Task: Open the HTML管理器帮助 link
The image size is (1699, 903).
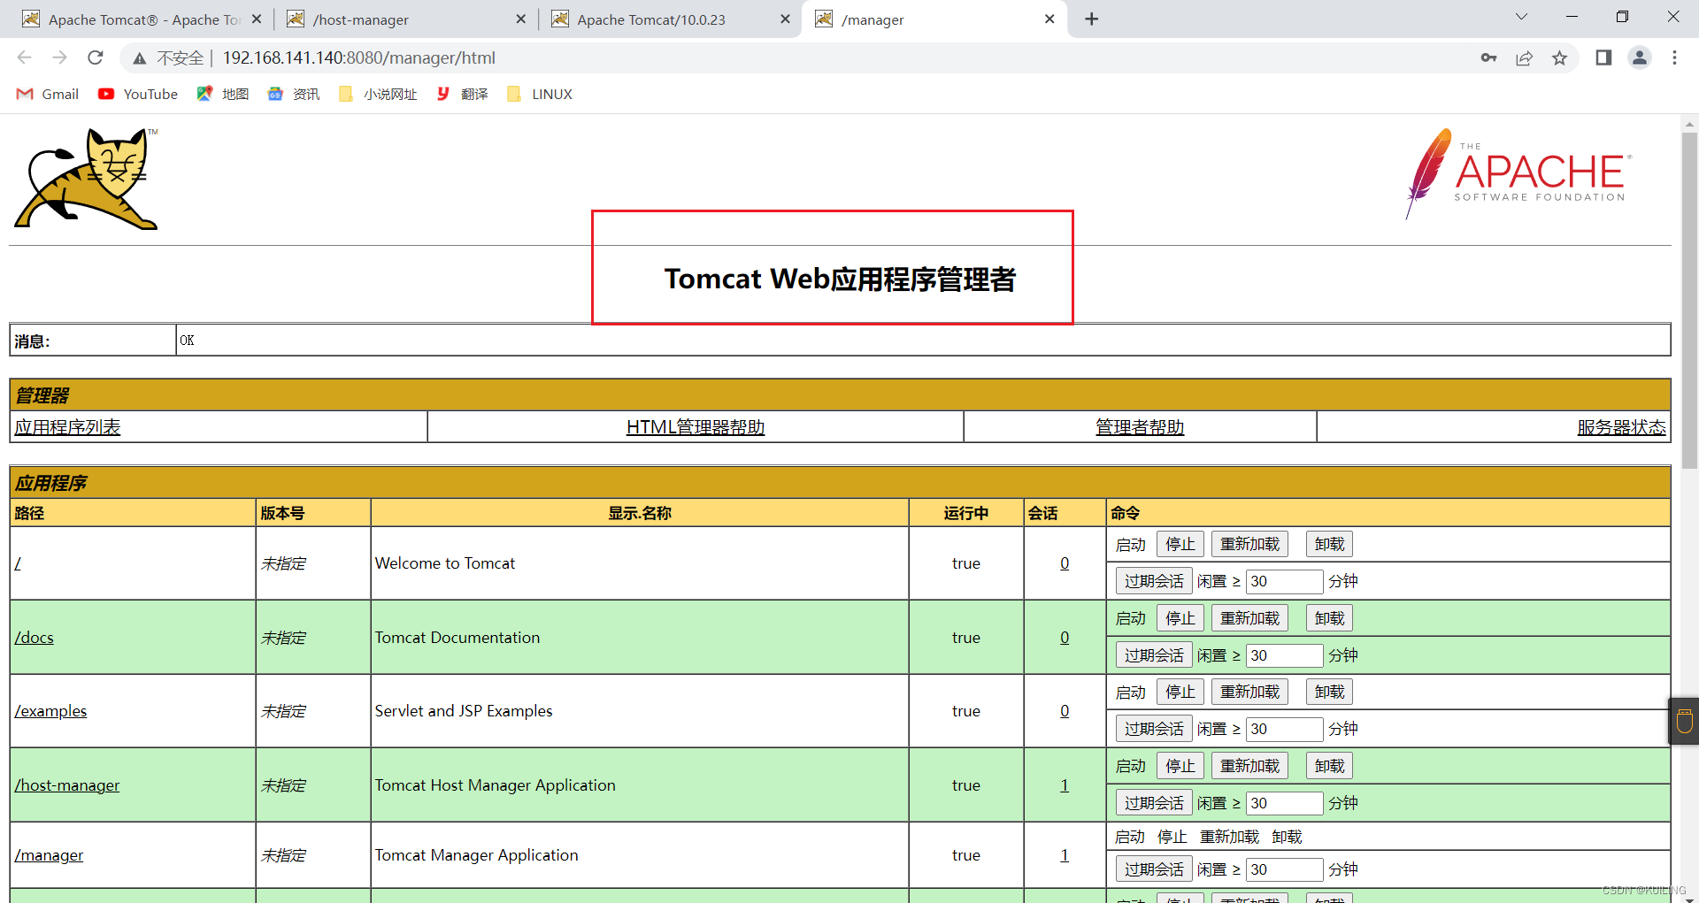Action: [x=696, y=427]
